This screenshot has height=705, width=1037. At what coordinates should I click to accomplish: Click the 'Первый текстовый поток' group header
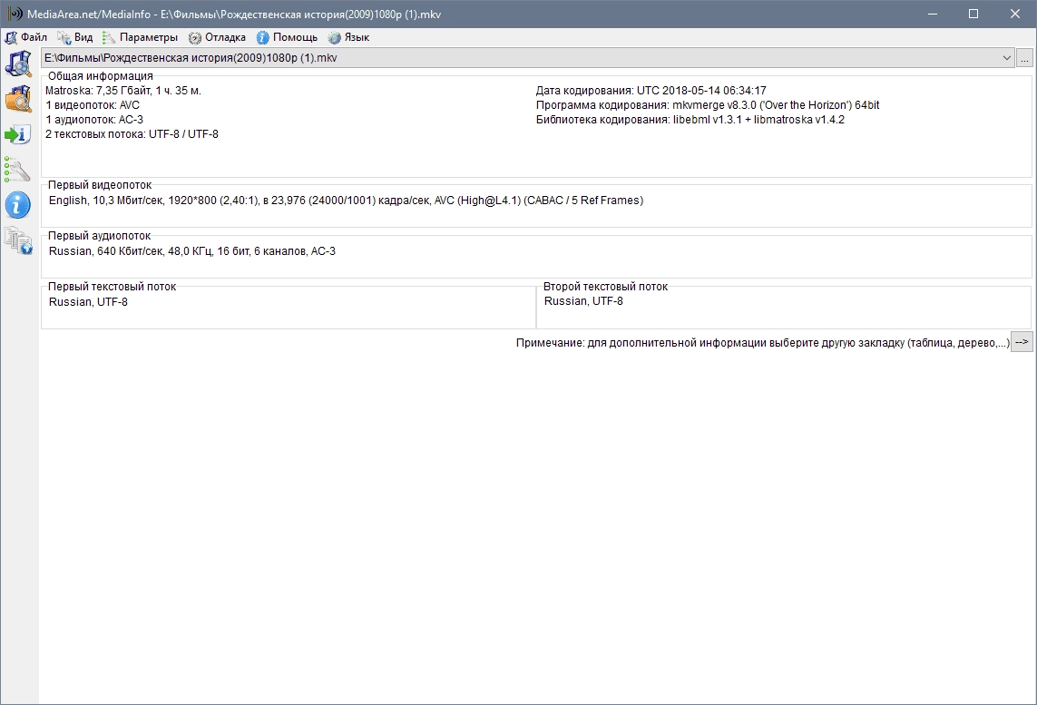(x=112, y=287)
